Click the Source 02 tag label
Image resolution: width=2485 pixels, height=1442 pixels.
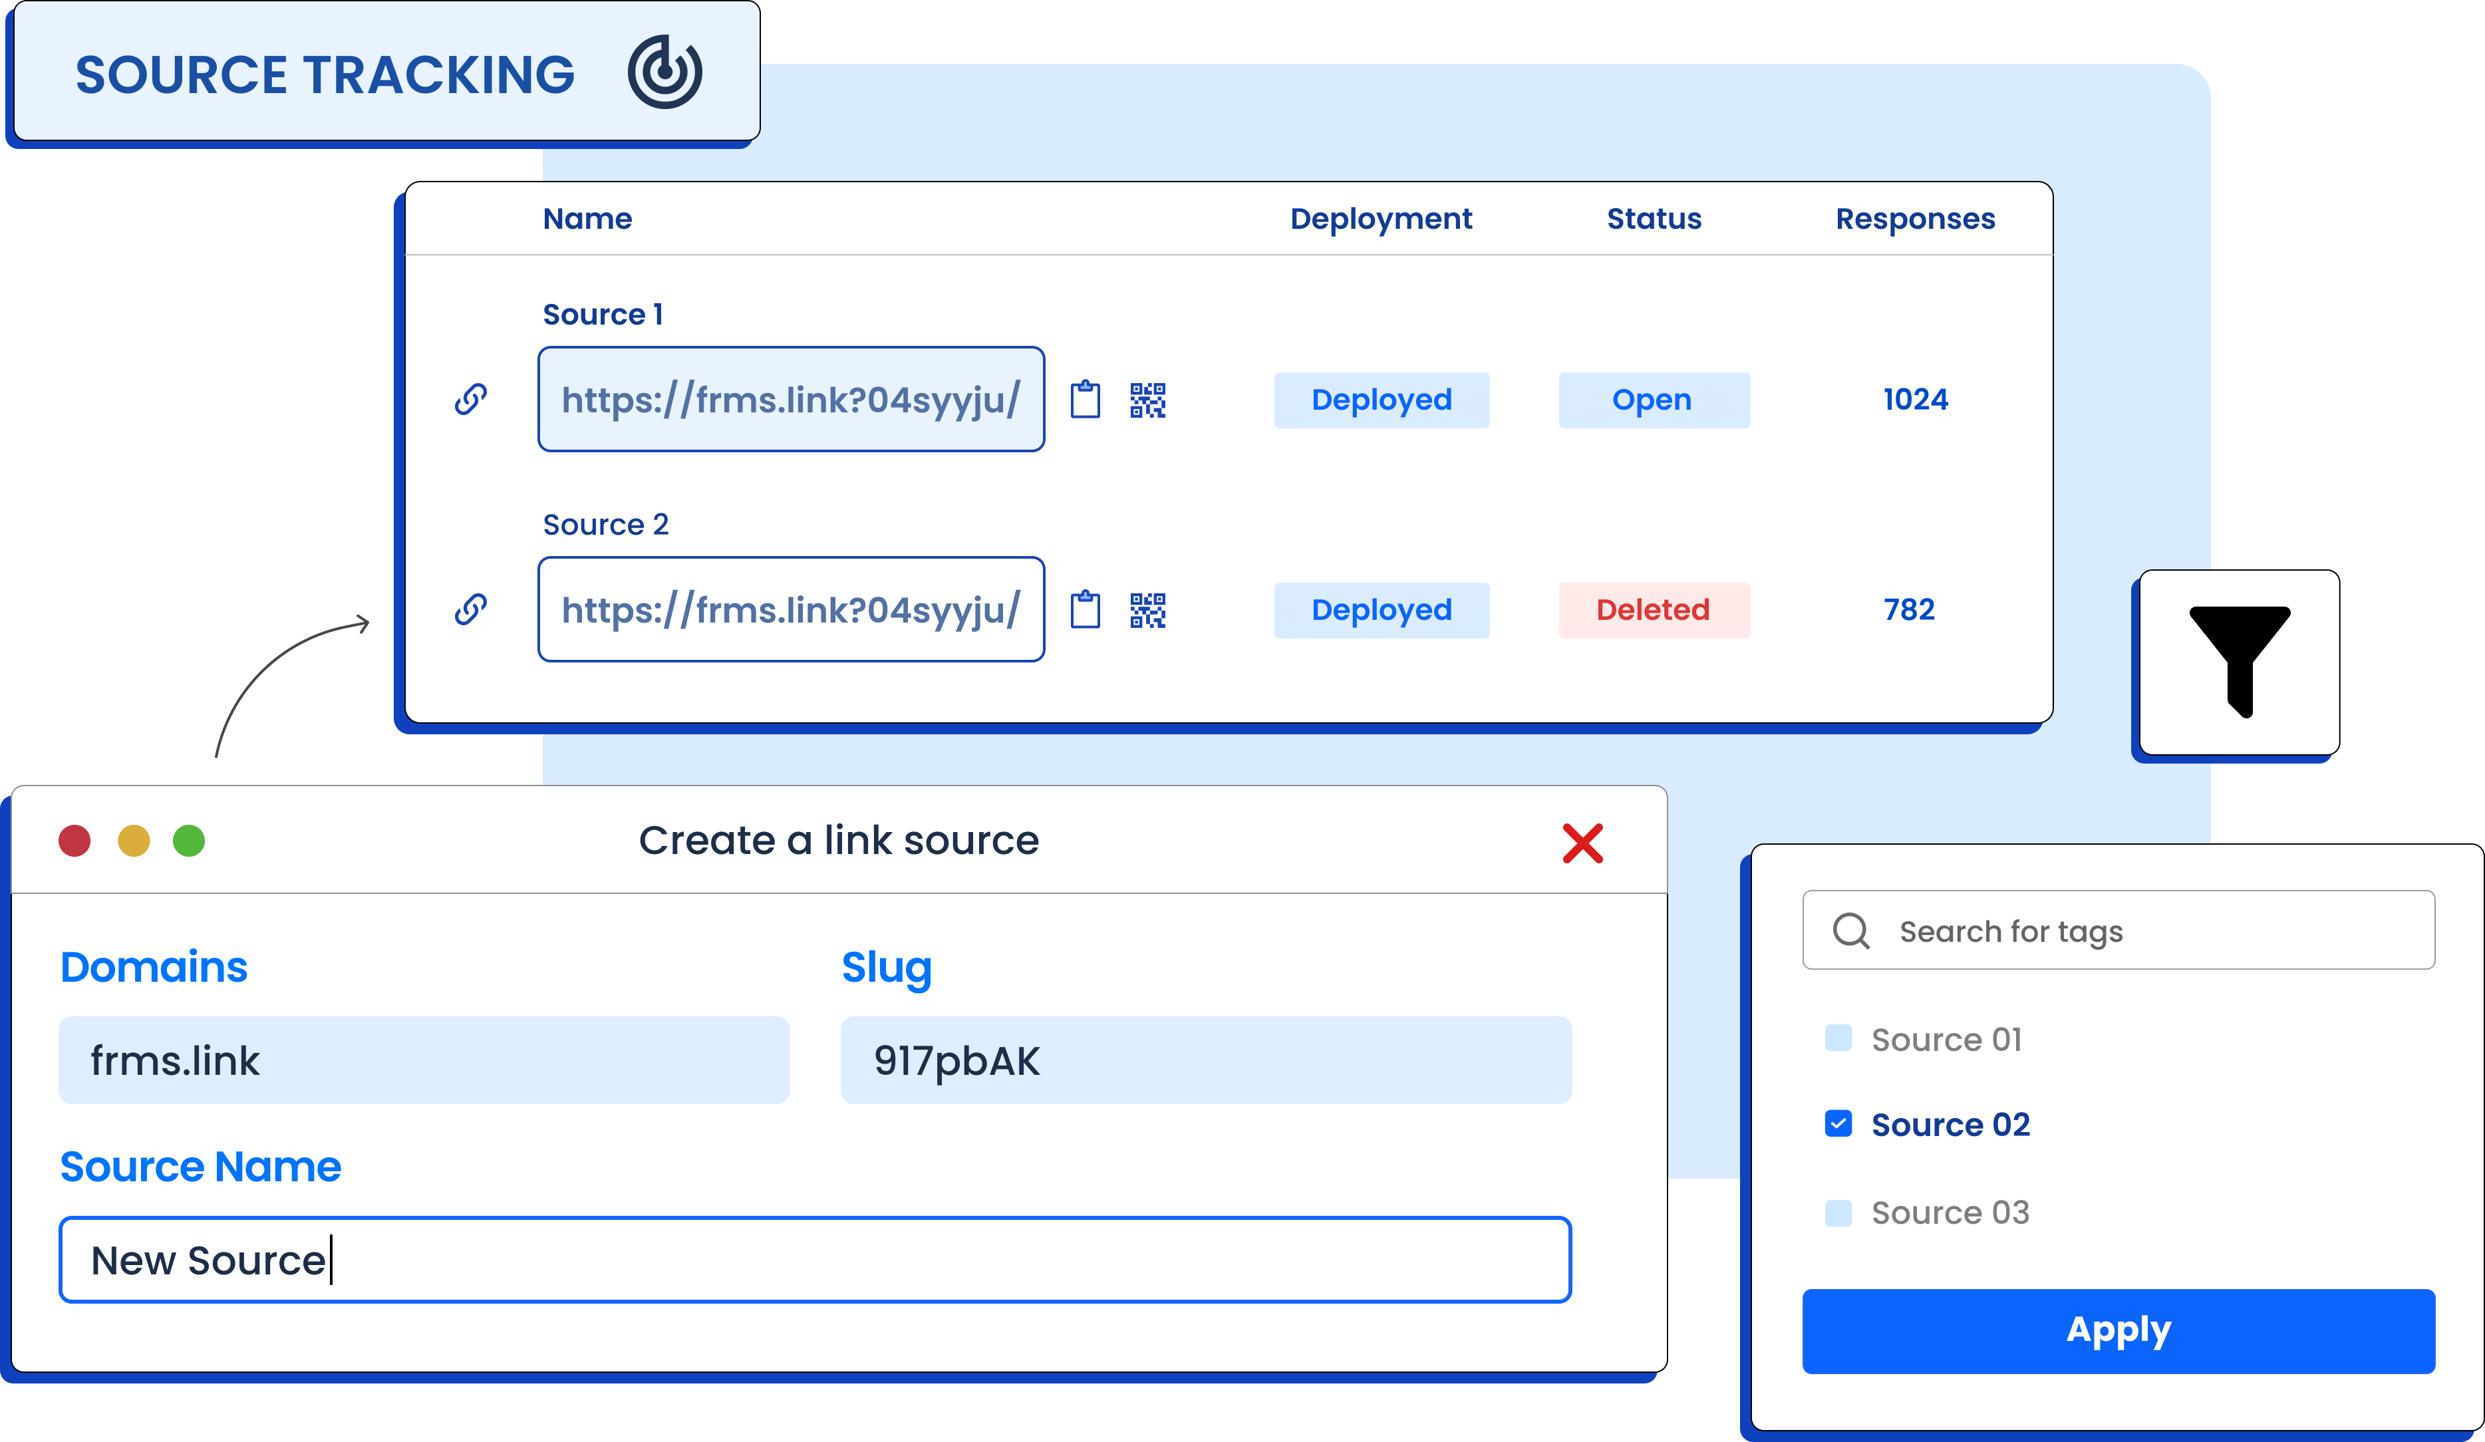click(1950, 1125)
